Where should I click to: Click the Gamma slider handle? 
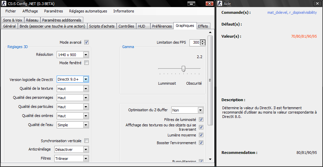coord(183,69)
